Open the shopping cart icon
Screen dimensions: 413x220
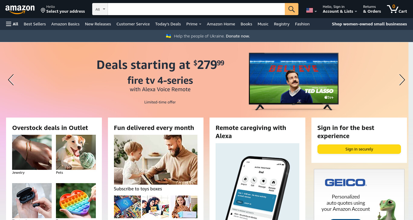point(397,9)
